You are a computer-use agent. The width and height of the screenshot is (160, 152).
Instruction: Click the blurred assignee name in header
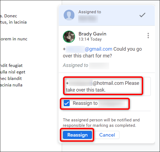pyautogui.click(x=88, y=19)
